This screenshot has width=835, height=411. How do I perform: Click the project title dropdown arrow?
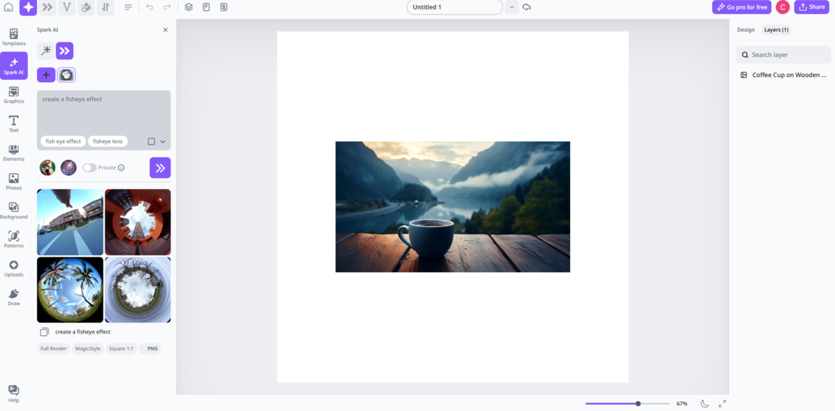click(x=511, y=7)
